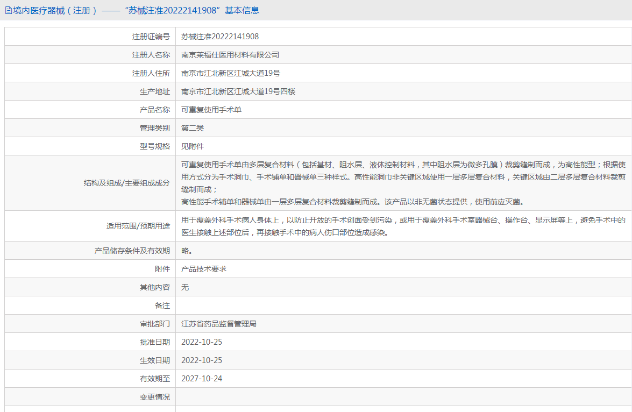Select product name 可重复使用手术单
632x412 pixels.
coord(211,110)
